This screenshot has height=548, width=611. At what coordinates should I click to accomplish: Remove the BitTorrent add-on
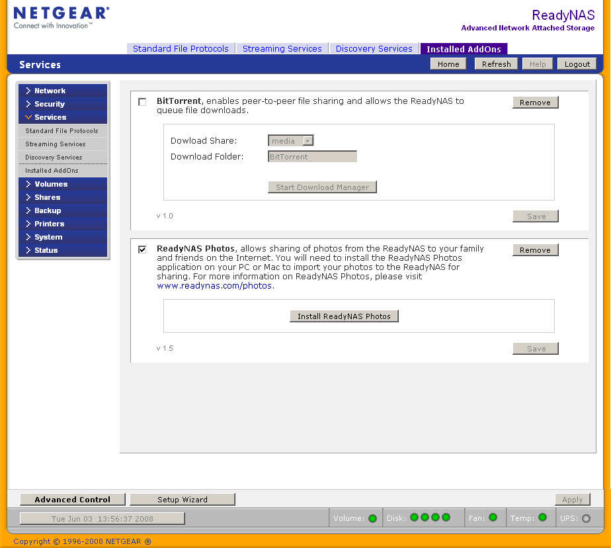click(x=536, y=102)
